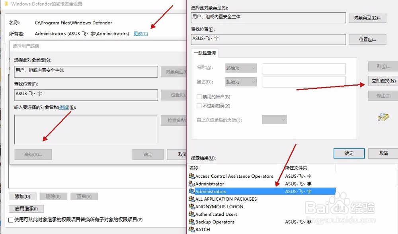Click the search magnifier icon beside query panel
This screenshot has height=234, width=398.
[383, 117]
